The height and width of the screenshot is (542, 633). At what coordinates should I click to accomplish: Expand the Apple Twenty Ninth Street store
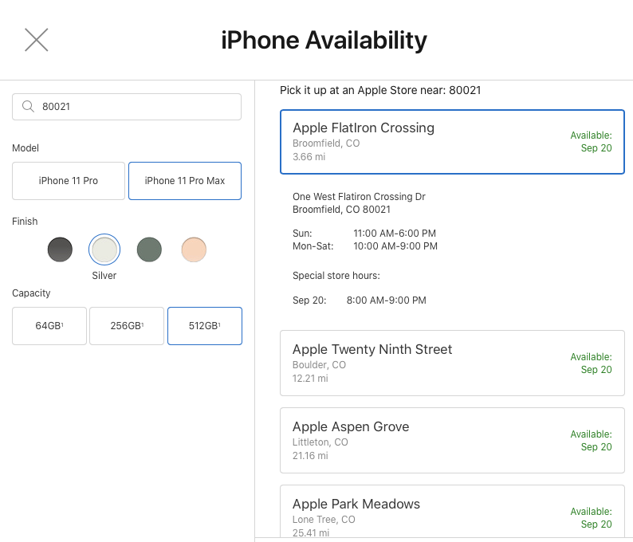(452, 363)
